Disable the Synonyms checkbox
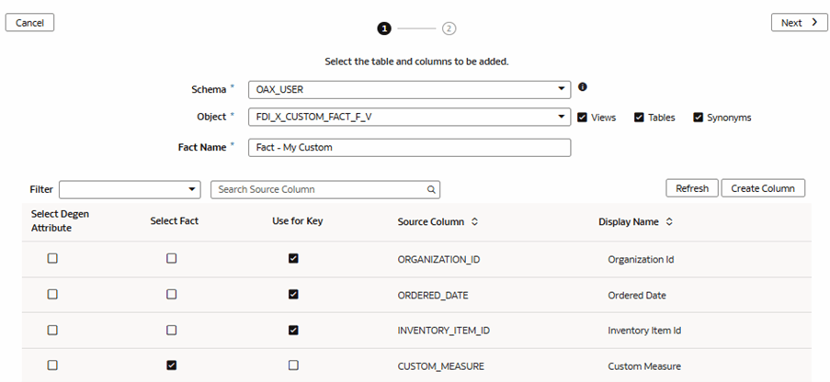The height and width of the screenshot is (382, 830). coord(698,118)
